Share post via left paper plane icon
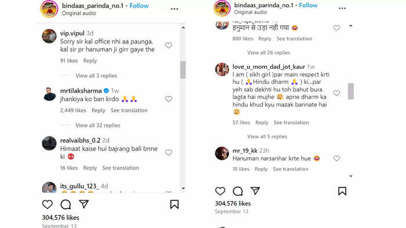This screenshot has width=406, height=228. tap(84, 204)
